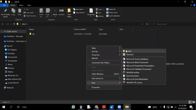
Task: Click the Paste ribbon icon
Action: point(20,12)
